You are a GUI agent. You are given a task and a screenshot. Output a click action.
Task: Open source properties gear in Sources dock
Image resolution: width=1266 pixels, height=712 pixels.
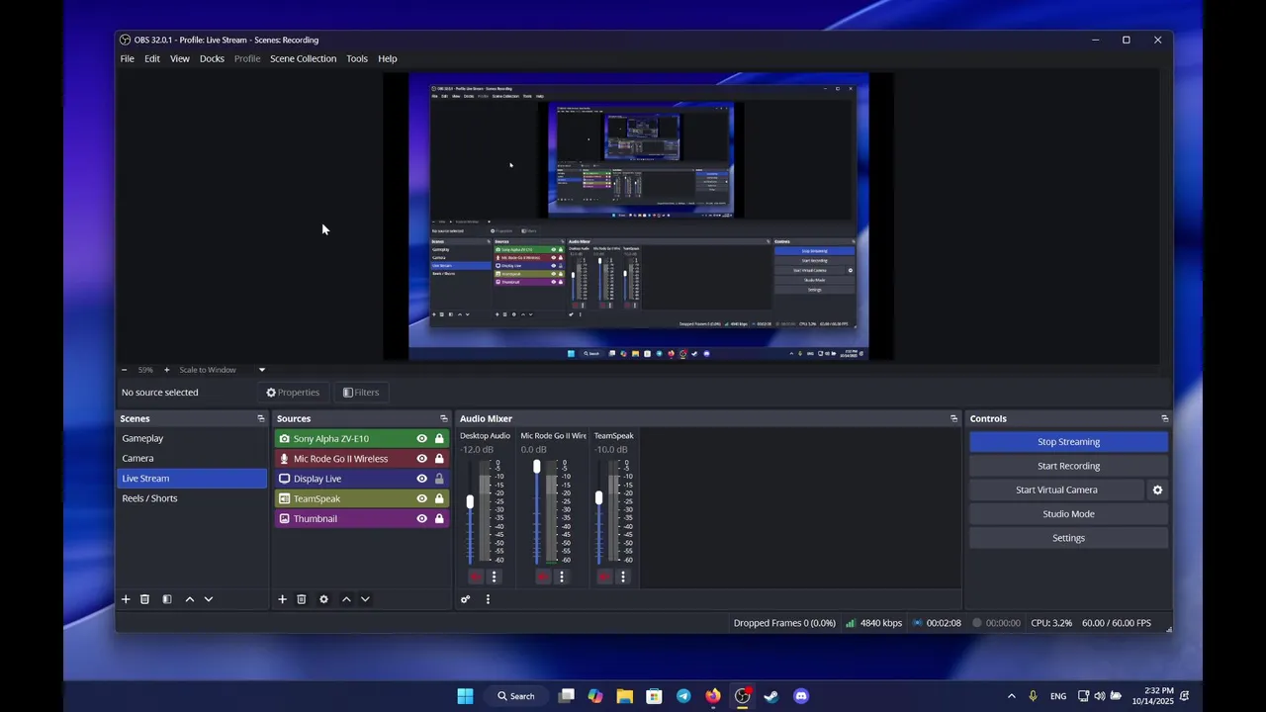(323, 599)
